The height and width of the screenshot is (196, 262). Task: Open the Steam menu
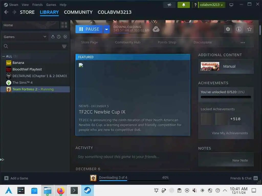coord(14,5)
